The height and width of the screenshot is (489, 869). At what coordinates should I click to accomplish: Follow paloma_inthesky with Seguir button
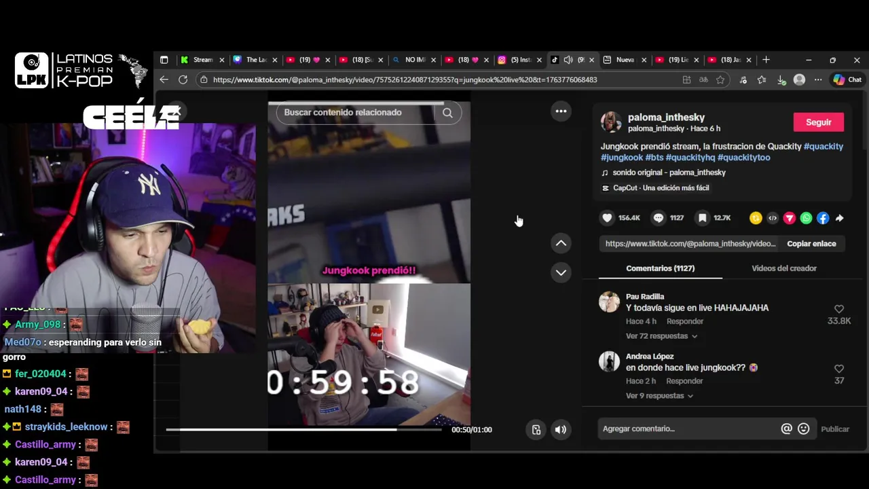pyautogui.click(x=818, y=122)
